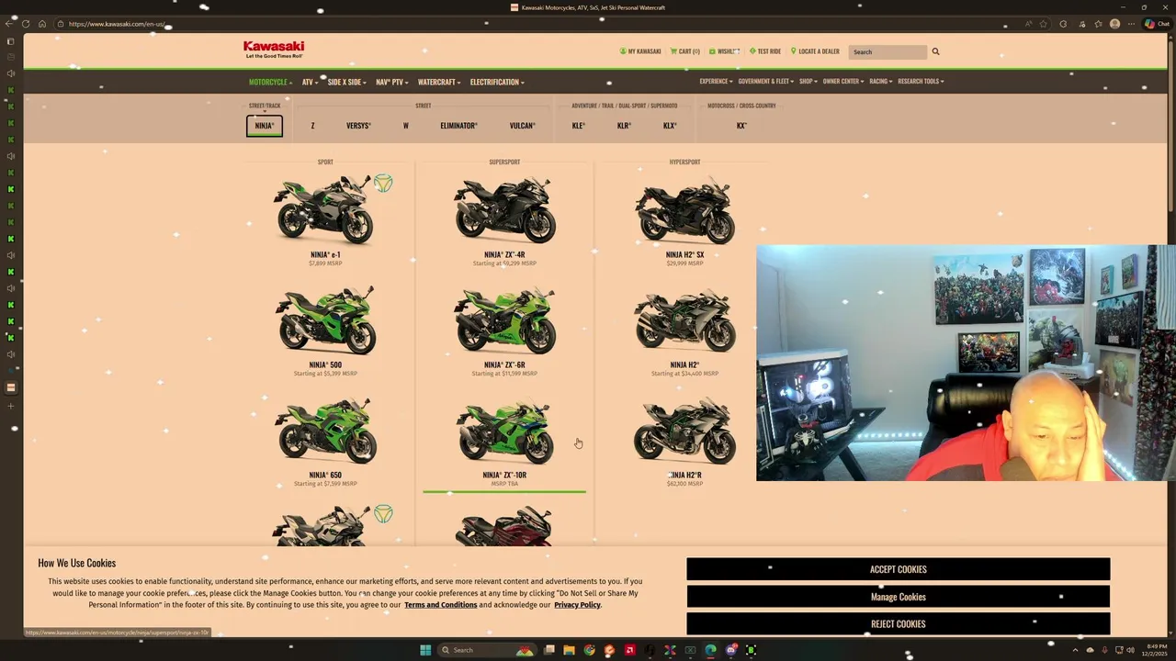The height and width of the screenshot is (661, 1176).
Task: Select the KLR family tab
Action: (624, 126)
